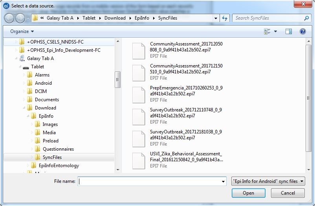Viewport: 315px width, 206px height.
Task: Select the PrepEmergencia file icon
Action: pyautogui.click(x=139, y=95)
